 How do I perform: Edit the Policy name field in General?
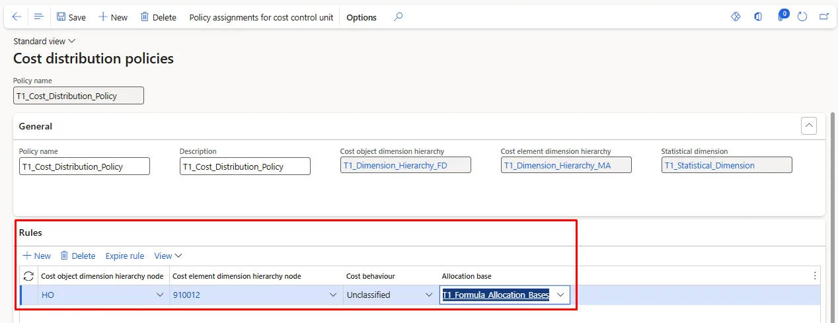[85, 166]
